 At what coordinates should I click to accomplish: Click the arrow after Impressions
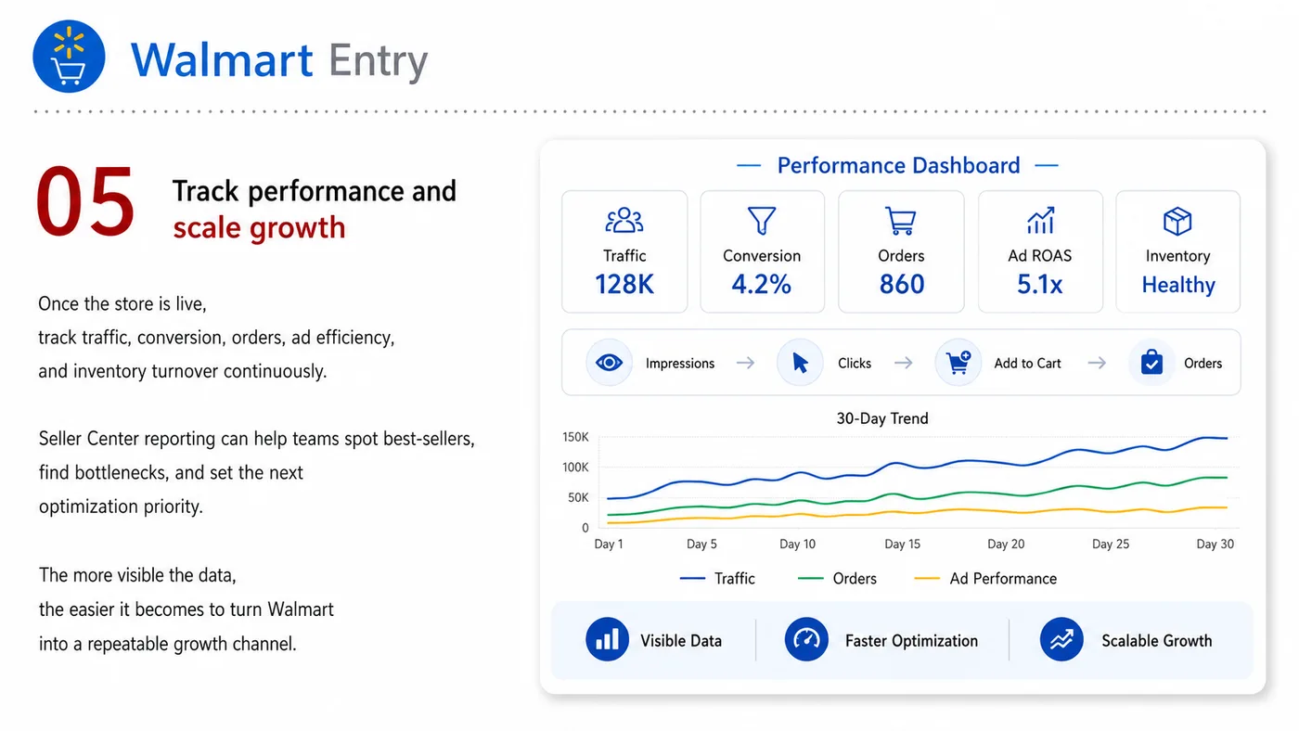pos(745,363)
